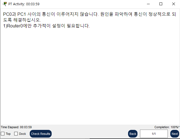Minimize the PT Activity window
This screenshot has width=180, height=139.
click(x=148, y=4)
